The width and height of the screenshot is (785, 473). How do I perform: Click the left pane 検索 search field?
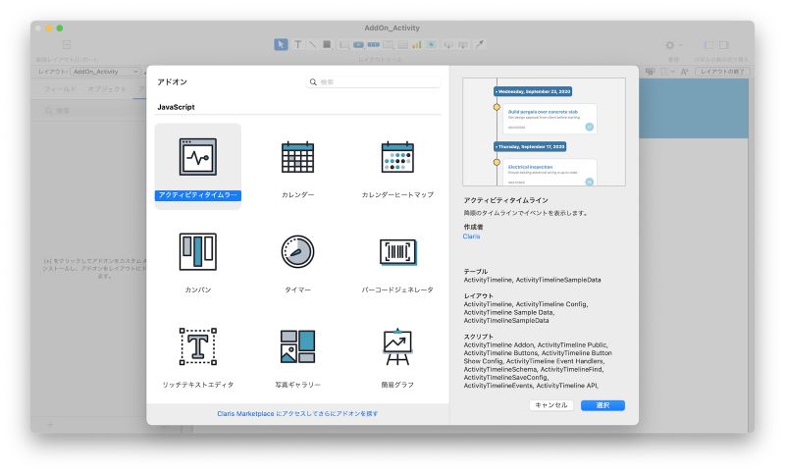[92, 111]
